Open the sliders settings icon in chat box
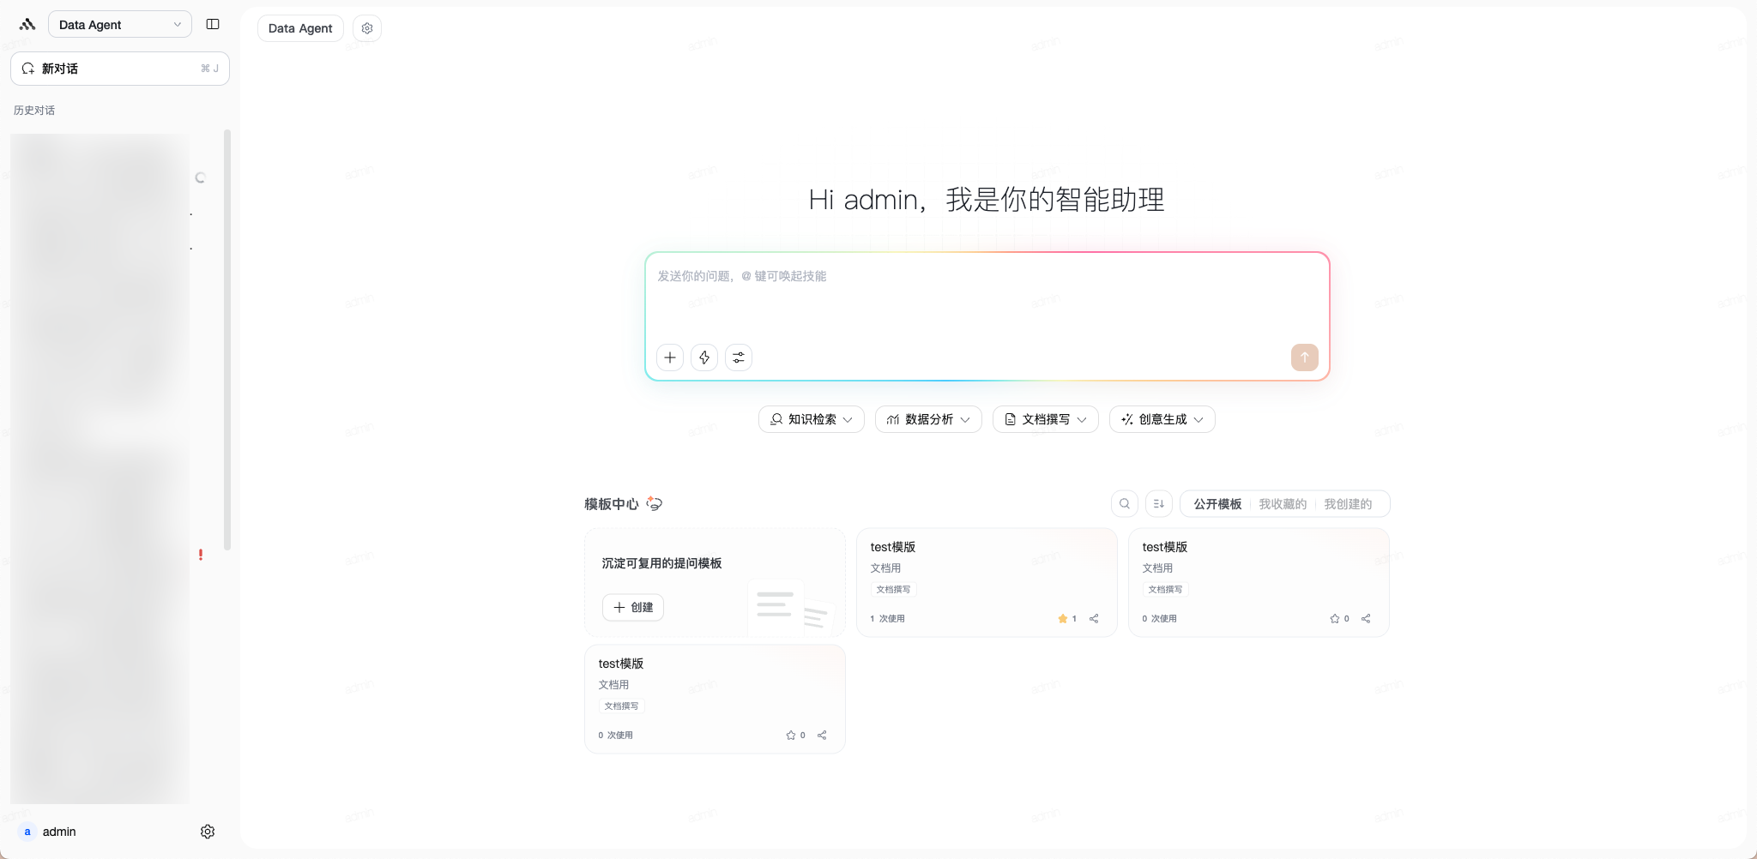 pyautogui.click(x=739, y=357)
